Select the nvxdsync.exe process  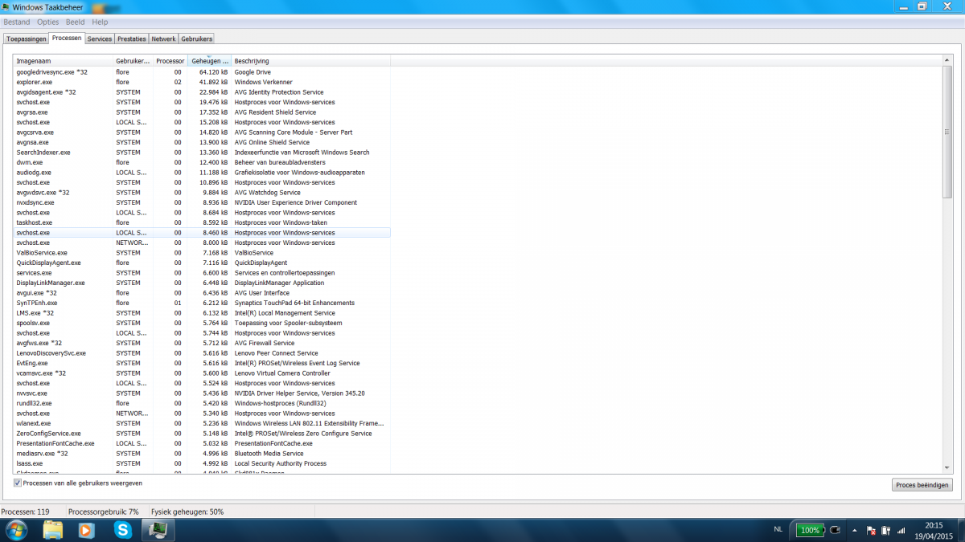point(202,202)
